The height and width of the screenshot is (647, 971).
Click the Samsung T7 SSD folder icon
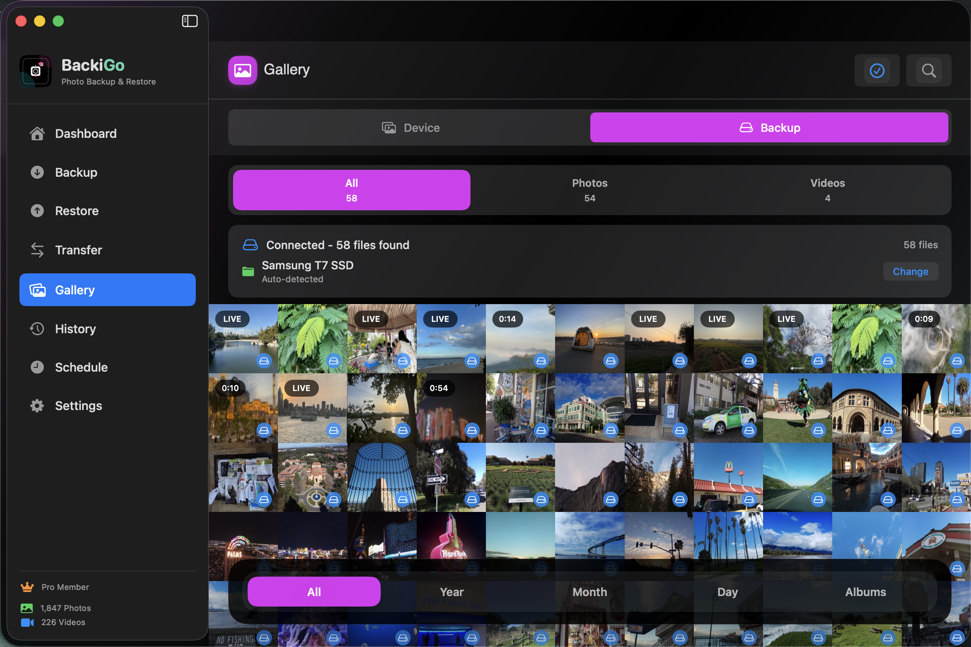point(248,271)
